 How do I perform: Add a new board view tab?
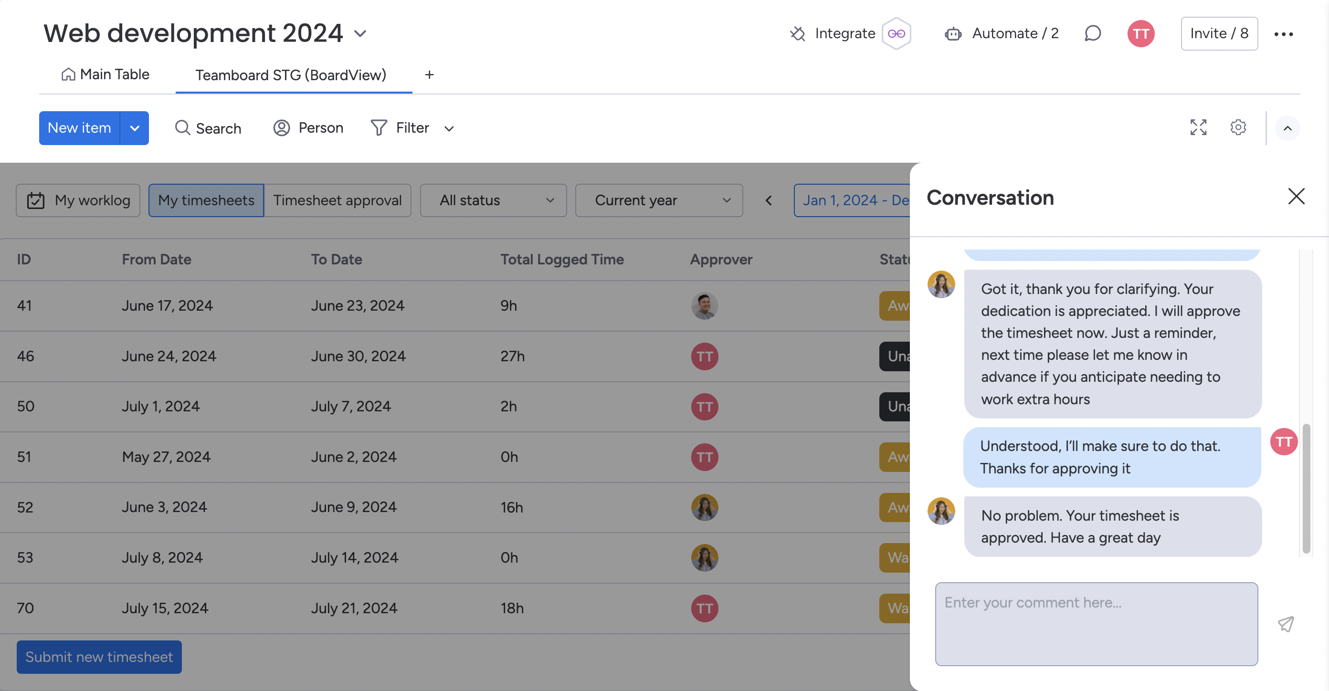pos(429,75)
